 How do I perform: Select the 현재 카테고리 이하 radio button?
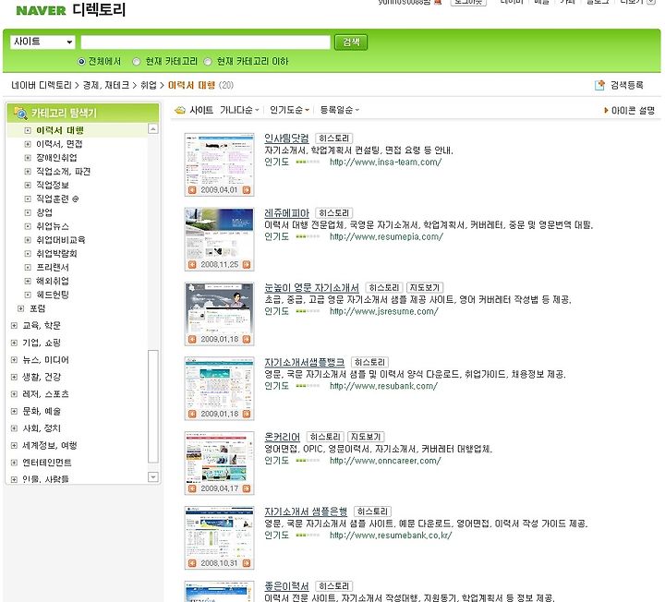[x=208, y=62]
